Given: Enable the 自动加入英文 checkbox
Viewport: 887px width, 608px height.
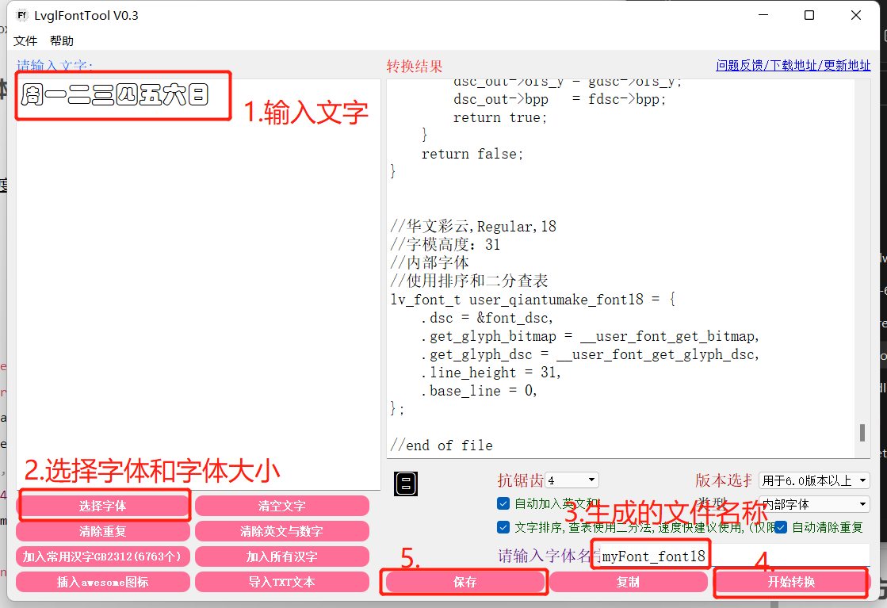Looking at the screenshot, I should click(x=503, y=503).
